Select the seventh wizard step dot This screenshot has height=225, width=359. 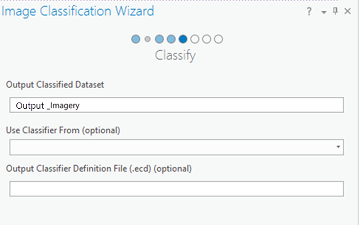tap(207, 39)
